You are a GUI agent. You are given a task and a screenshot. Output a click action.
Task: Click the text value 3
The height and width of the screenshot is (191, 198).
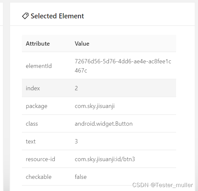click(x=76, y=141)
